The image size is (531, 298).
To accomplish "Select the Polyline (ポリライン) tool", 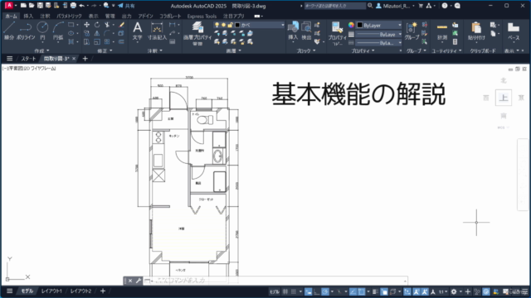I will (x=26, y=31).
